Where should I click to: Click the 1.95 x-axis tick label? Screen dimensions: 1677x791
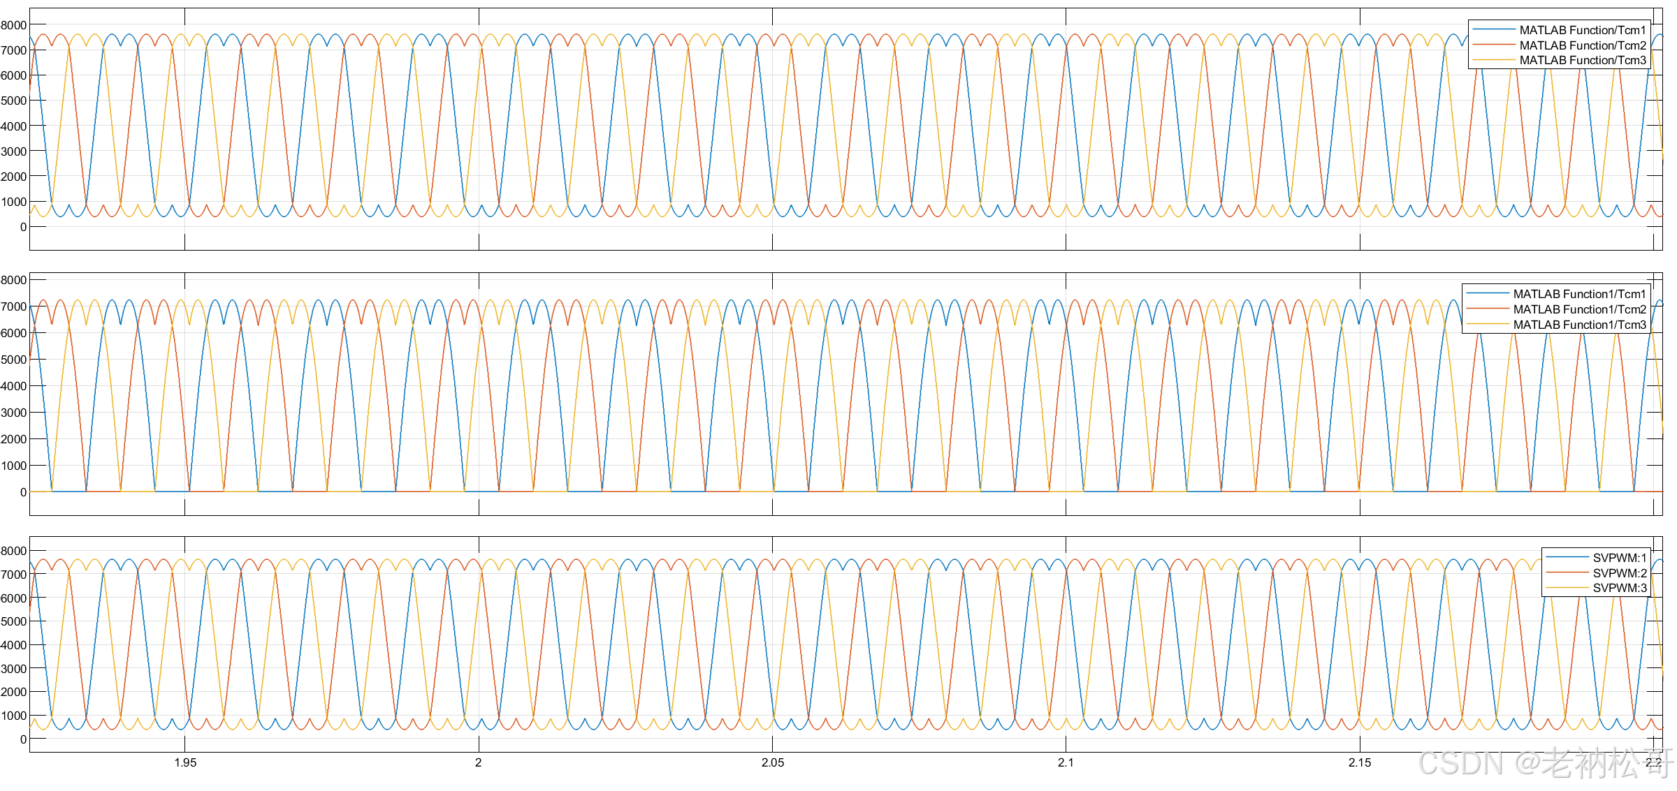point(185,762)
